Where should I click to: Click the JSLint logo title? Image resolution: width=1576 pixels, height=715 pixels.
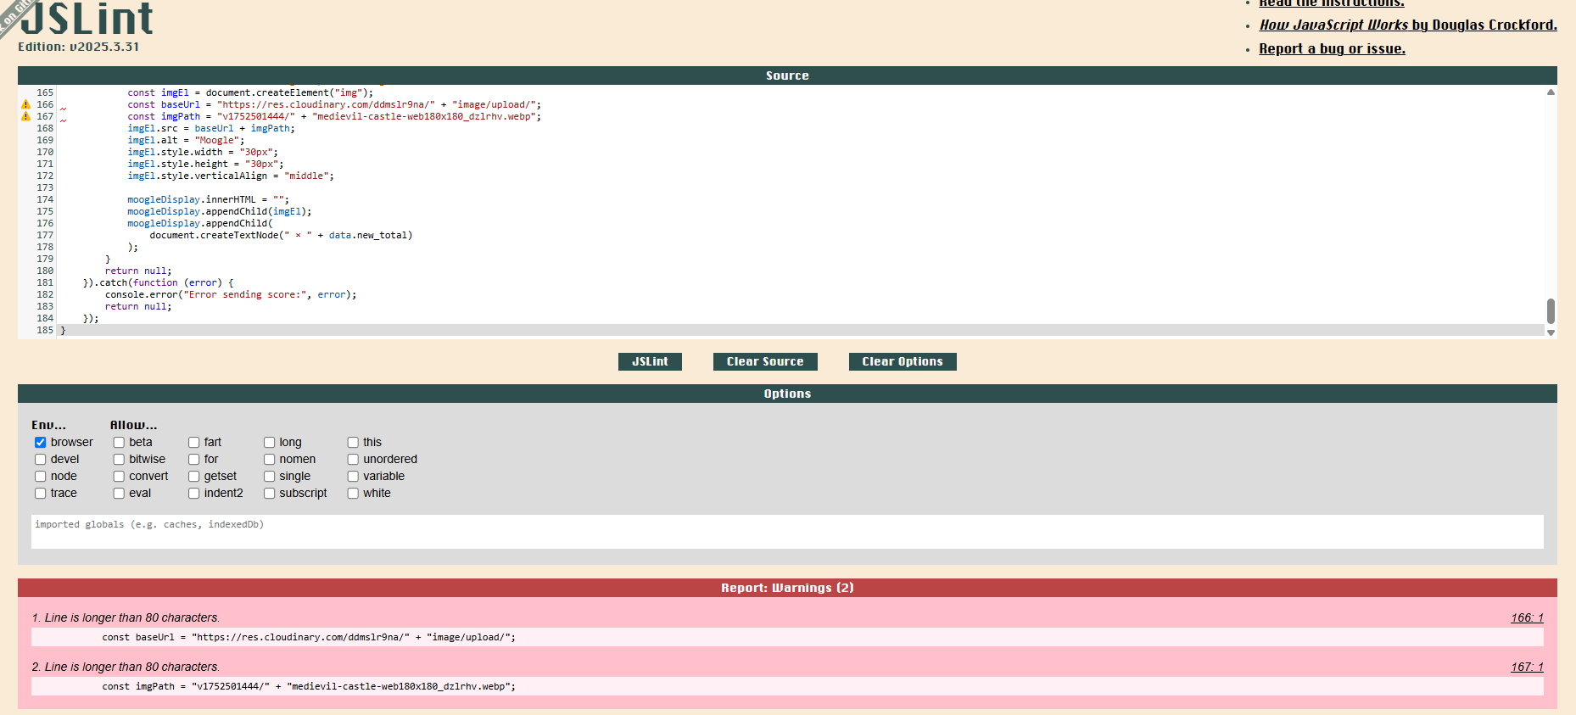86,18
